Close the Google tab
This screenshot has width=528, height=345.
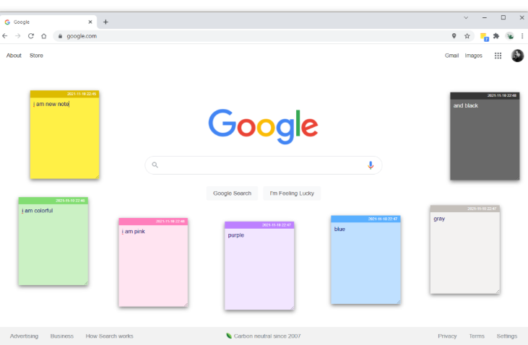[90, 22]
